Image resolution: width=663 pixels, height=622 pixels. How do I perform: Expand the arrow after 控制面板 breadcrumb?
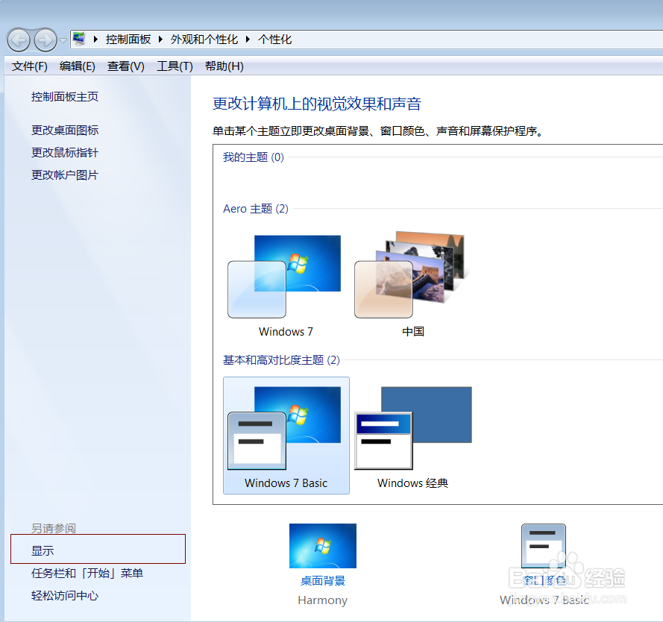click(160, 40)
